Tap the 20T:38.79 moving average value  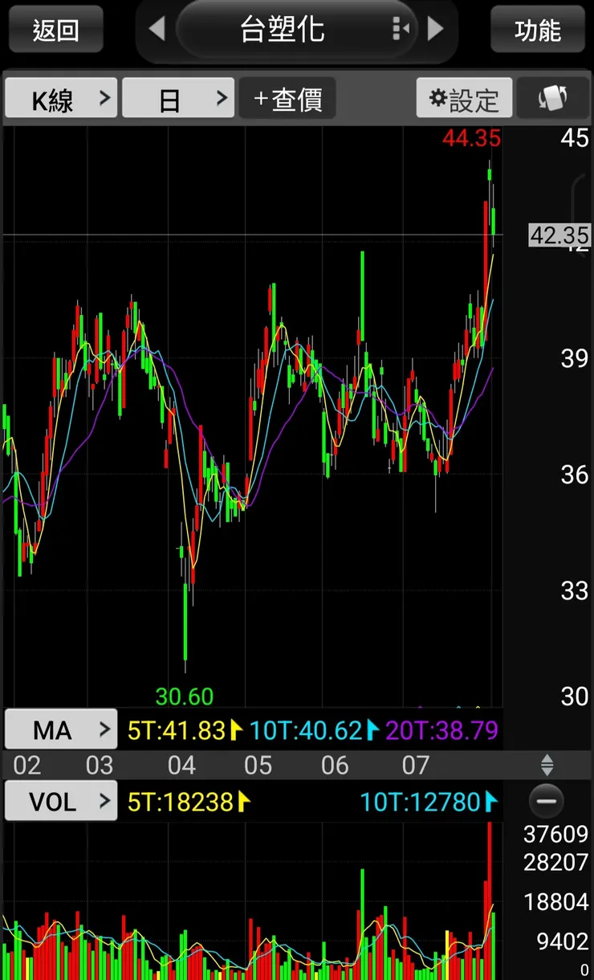pos(442,730)
